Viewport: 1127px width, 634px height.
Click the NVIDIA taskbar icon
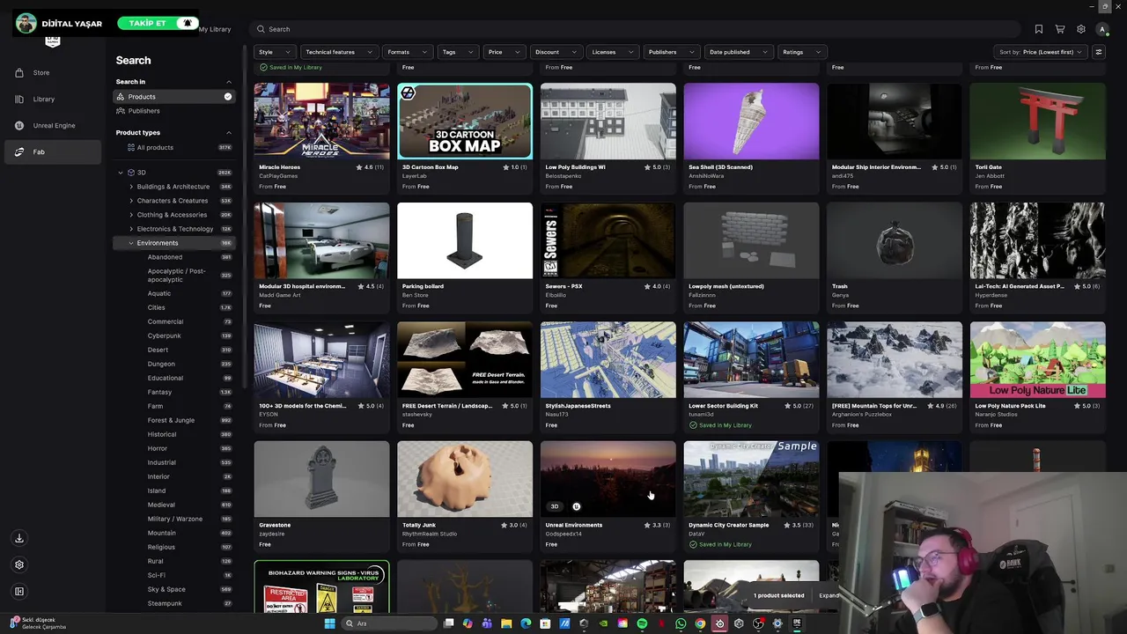(x=603, y=623)
